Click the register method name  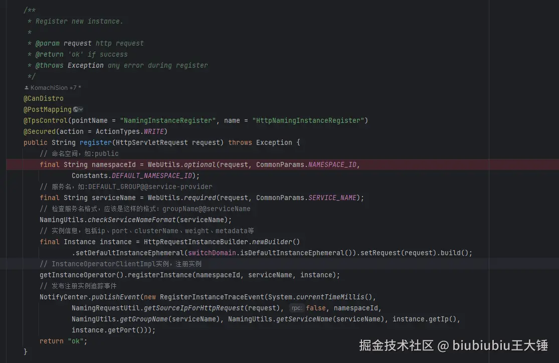pos(96,142)
